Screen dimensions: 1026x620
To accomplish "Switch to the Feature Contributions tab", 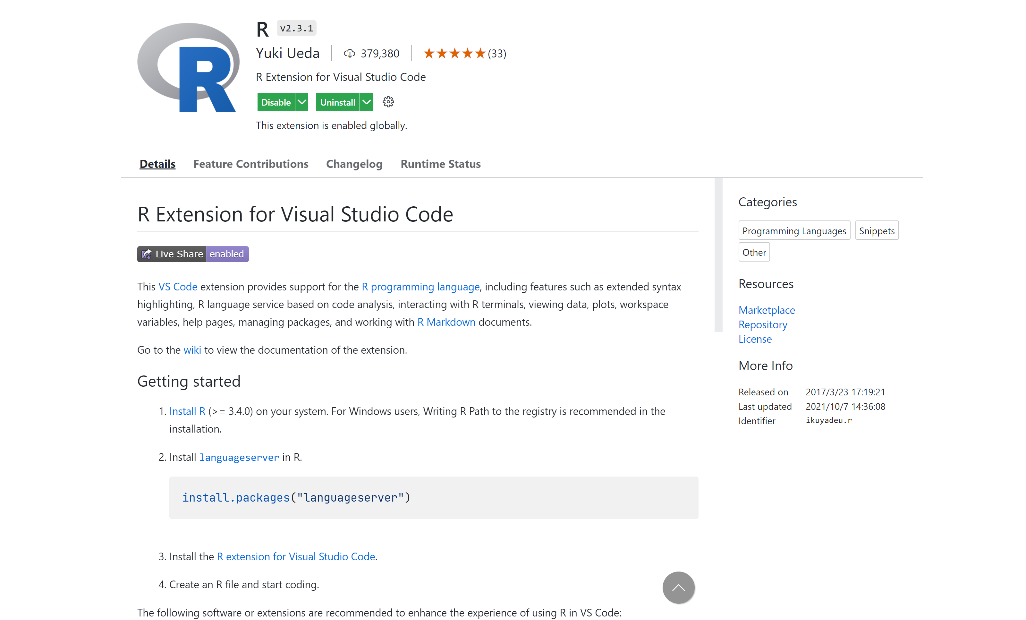I will [251, 164].
